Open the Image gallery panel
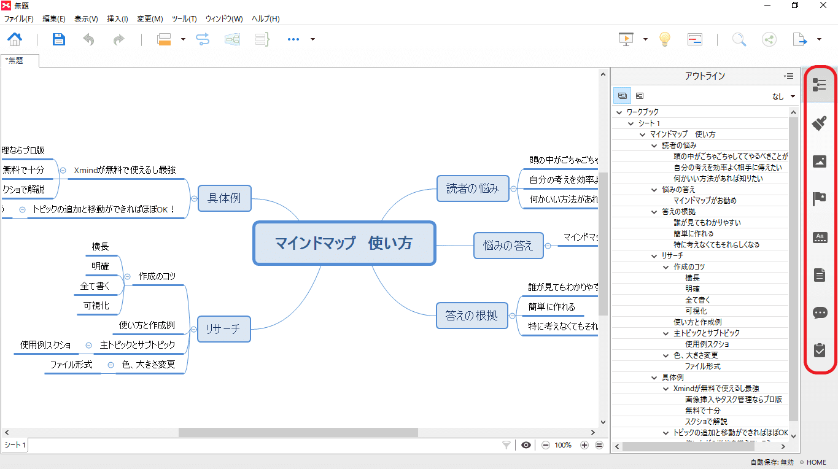Viewport: 838px width, 469px height. pyautogui.click(x=820, y=161)
